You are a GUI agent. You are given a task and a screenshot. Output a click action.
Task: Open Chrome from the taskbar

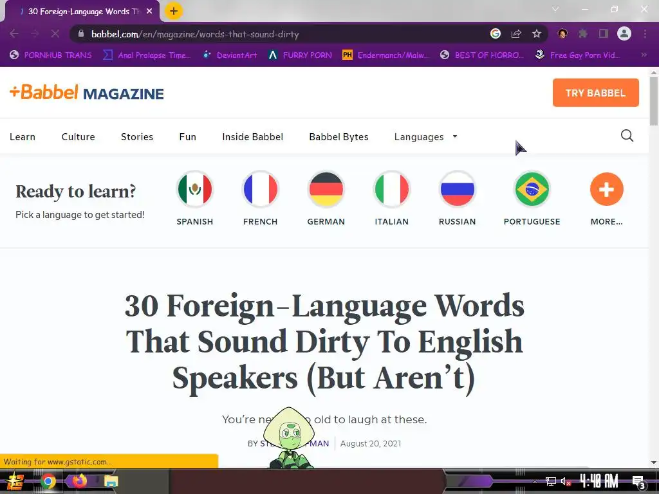pyautogui.click(x=48, y=481)
